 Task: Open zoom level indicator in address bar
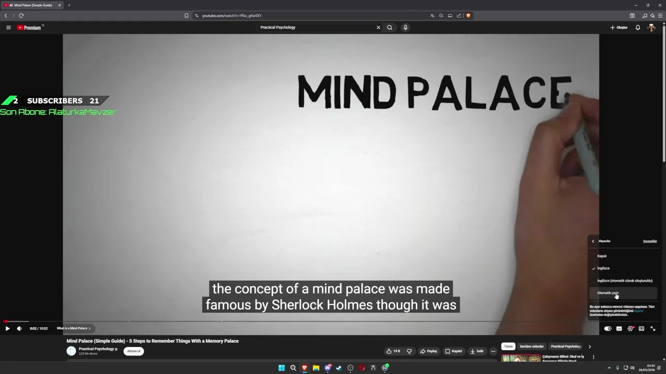click(441, 16)
